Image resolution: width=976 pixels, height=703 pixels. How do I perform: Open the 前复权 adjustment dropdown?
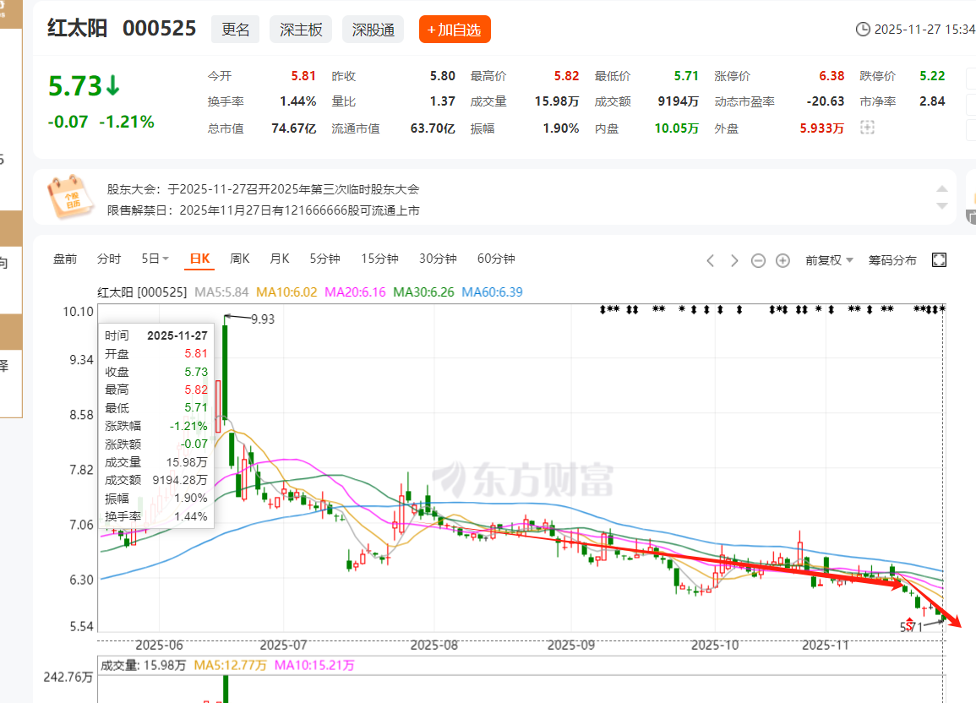(829, 260)
